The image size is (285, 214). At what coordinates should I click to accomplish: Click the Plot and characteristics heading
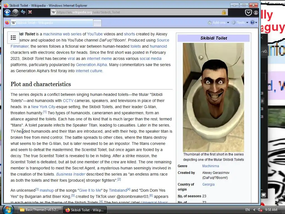[41, 84]
